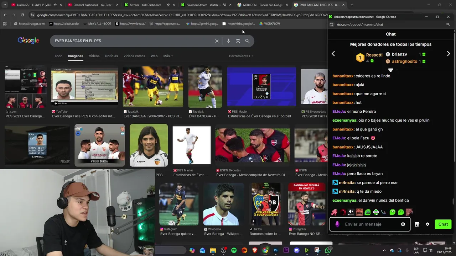Switch to the Videos results tab
Image resolution: width=456 pixels, height=256 pixels.
[94, 56]
